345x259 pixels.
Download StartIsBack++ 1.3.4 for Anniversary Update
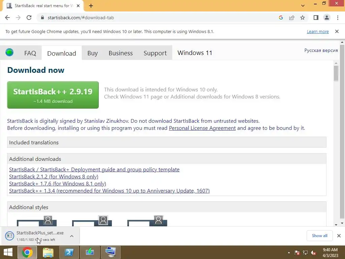point(109,191)
